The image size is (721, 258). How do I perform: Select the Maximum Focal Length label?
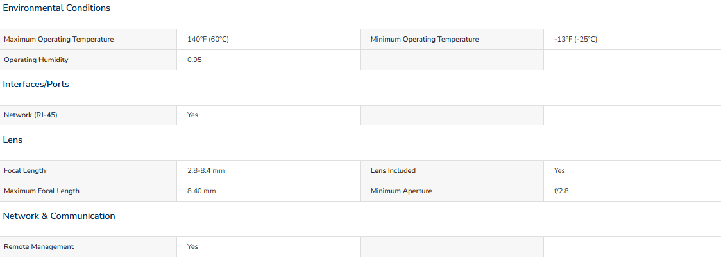[x=42, y=191]
